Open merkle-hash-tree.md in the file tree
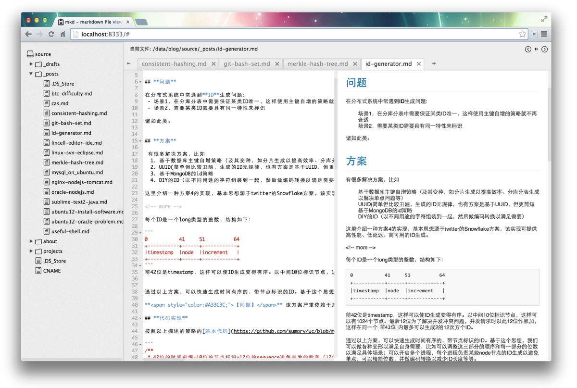The width and height of the screenshot is (577, 388). pos(73,163)
